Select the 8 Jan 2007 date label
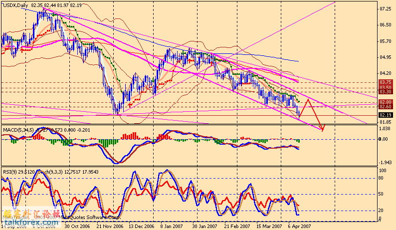Viewport: 396px width, 230px height. click(x=172, y=226)
